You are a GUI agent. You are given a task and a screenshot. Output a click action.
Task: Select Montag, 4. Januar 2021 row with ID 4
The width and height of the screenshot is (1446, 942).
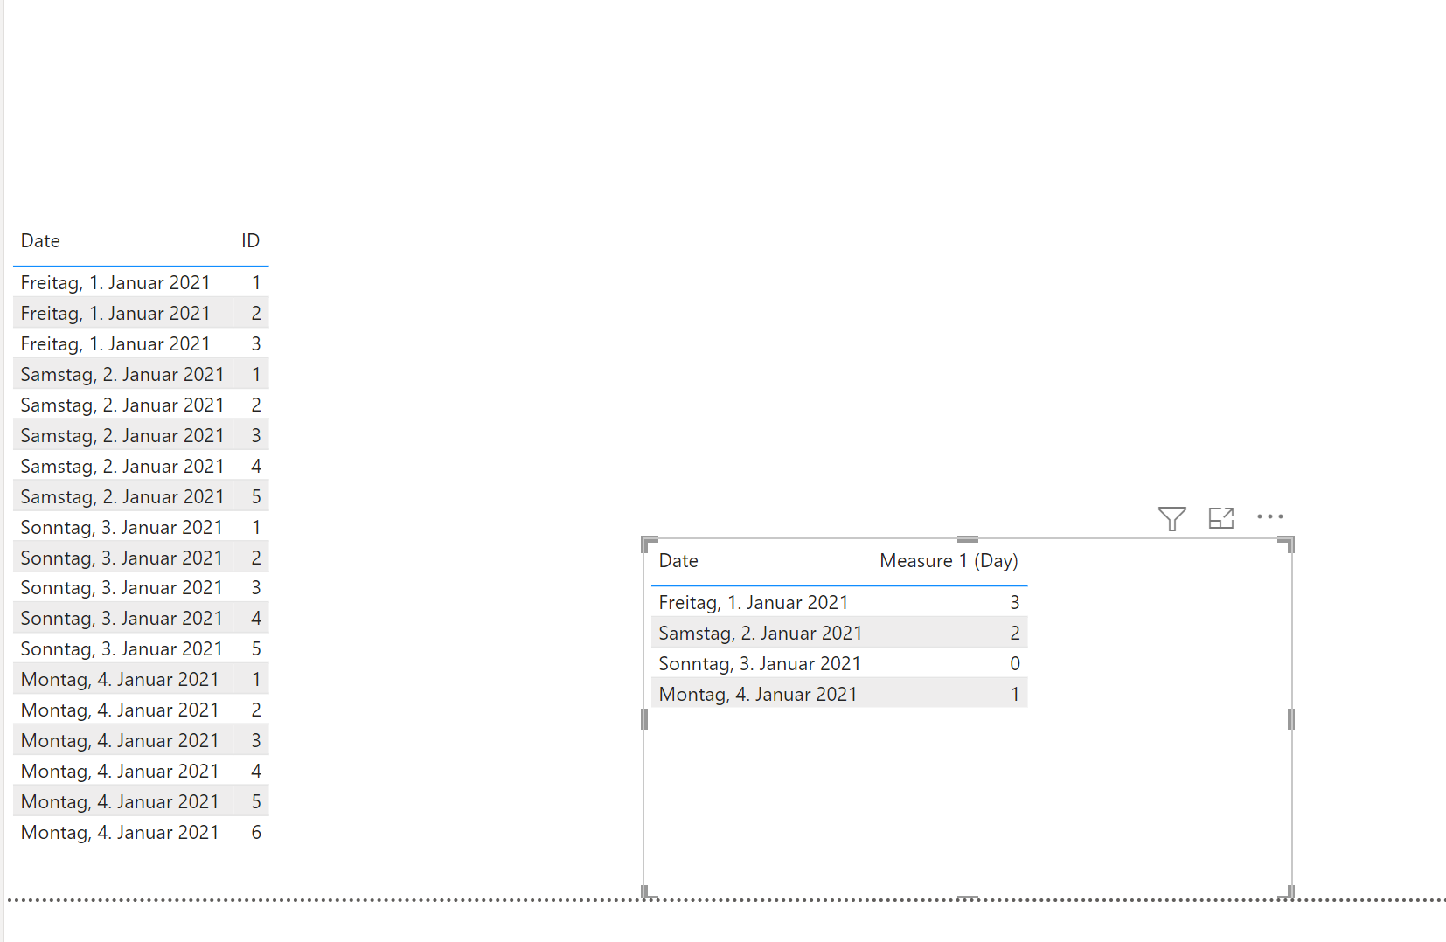click(141, 771)
